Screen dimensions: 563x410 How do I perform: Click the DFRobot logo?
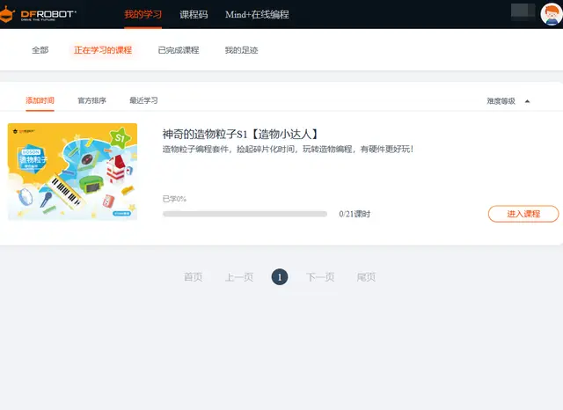point(38,15)
